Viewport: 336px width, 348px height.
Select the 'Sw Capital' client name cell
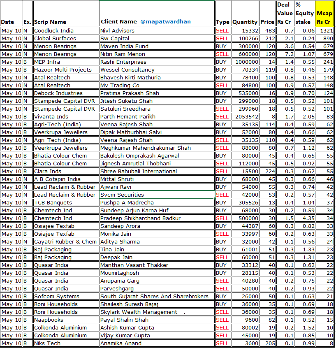pyautogui.click(x=157, y=38)
